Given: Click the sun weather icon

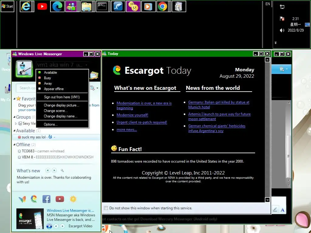Looking at the screenshot, I should (73, 199).
